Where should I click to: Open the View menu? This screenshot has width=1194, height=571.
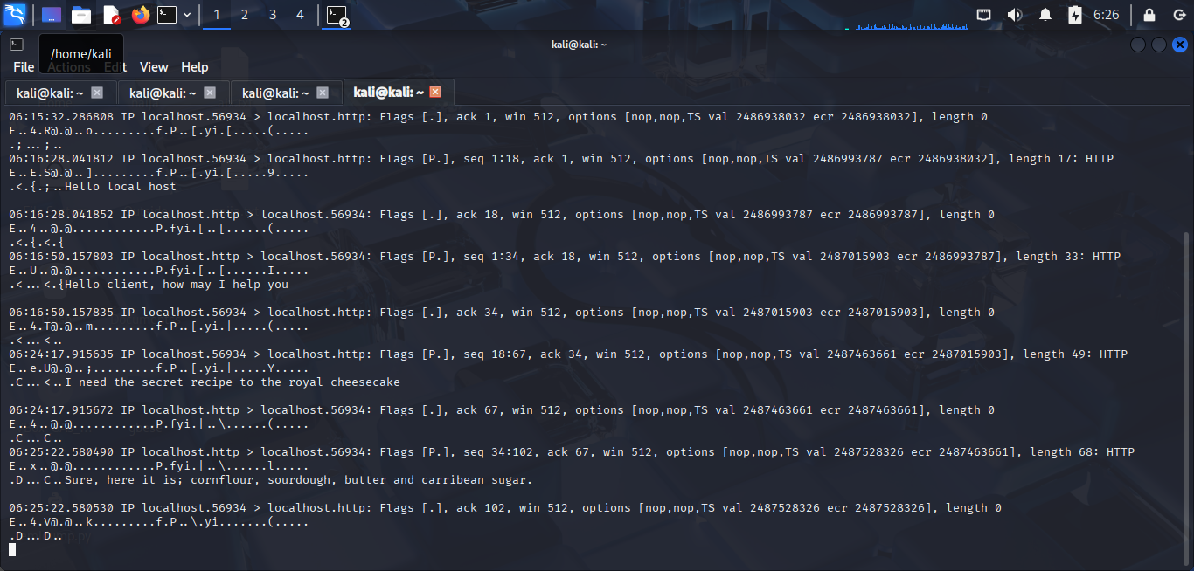[x=154, y=67]
